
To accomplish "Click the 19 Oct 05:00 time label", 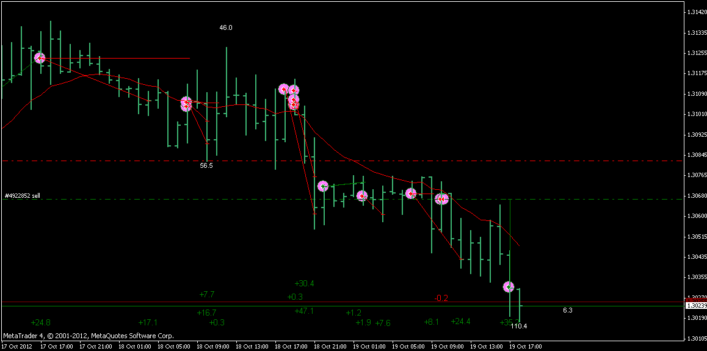I will coord(408,347).
